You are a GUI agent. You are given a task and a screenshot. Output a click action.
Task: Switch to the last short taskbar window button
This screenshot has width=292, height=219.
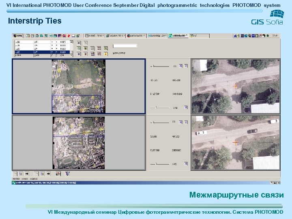[x=200, y=36]
